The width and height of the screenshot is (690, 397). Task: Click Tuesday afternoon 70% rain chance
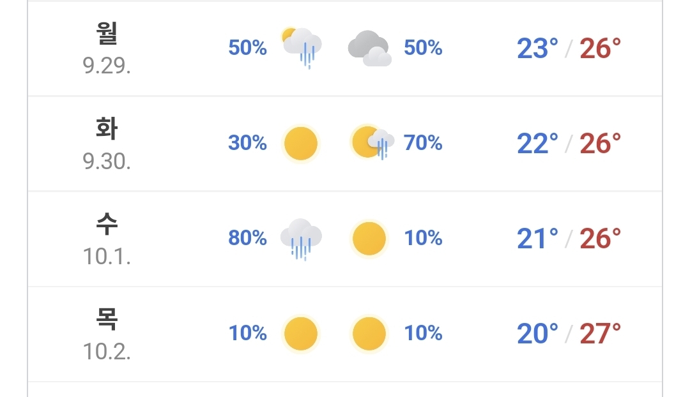tap(423, 143)
